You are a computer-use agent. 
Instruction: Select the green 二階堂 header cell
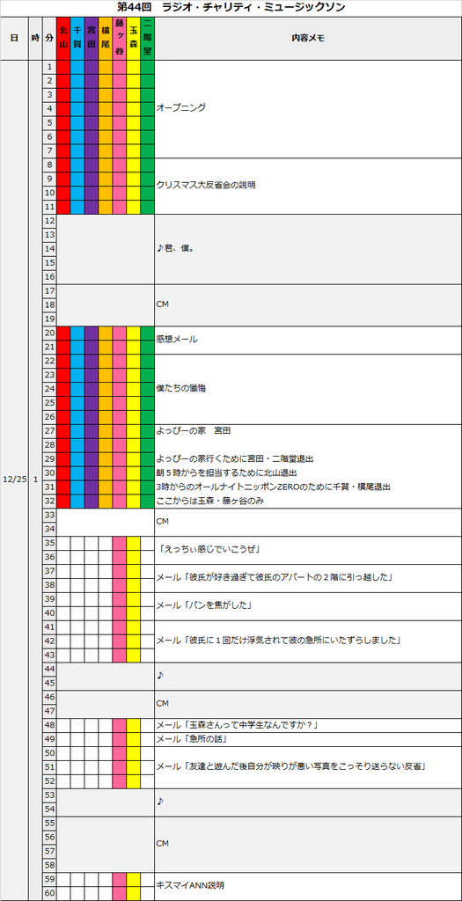click(x=147, y=38)
